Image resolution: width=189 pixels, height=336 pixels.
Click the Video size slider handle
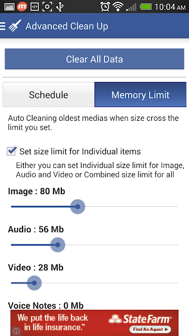coord(34,283)
